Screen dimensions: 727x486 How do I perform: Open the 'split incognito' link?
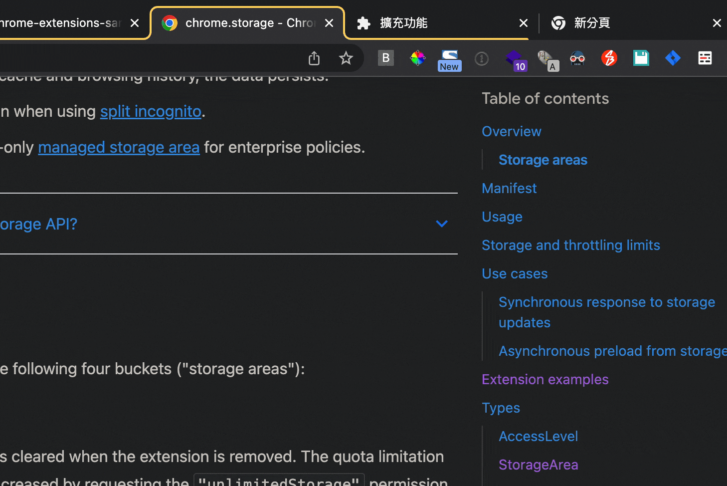151,111
